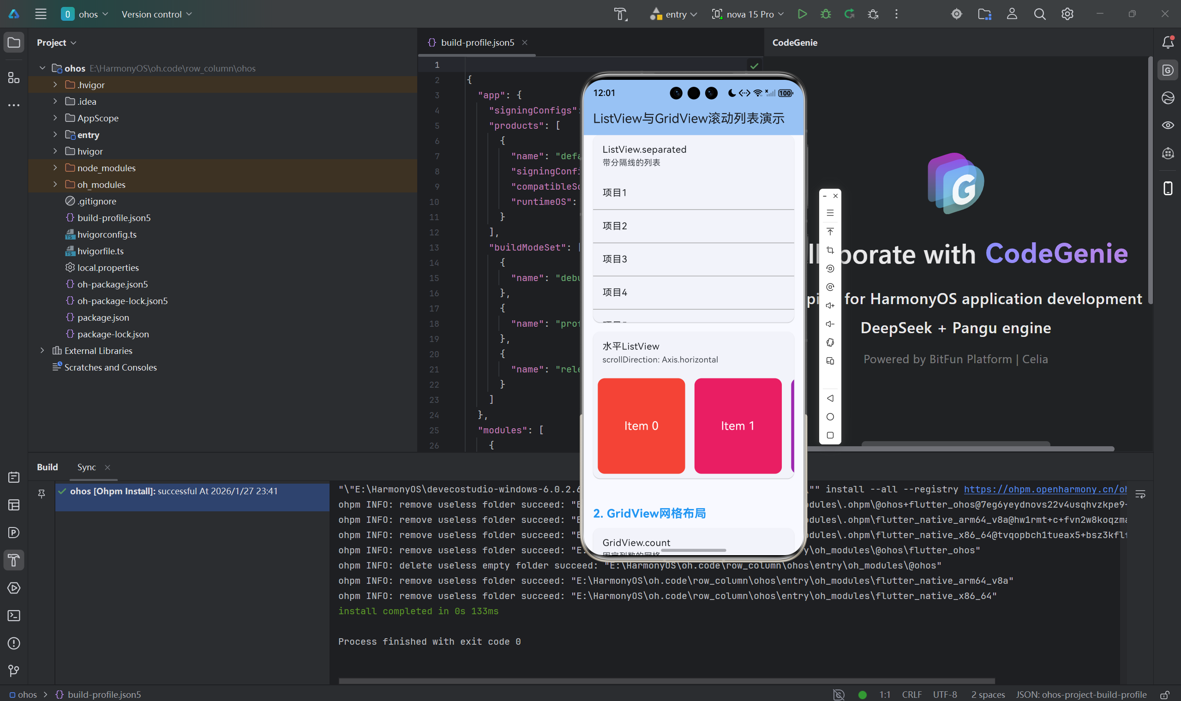Expand the entry folder in tree
This screenshot has width=1181, height=701.
click(55, 135)
